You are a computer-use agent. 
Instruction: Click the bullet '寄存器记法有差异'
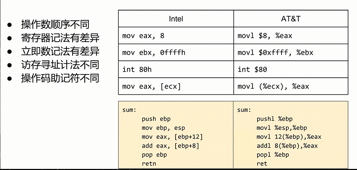tap(60, 38)
